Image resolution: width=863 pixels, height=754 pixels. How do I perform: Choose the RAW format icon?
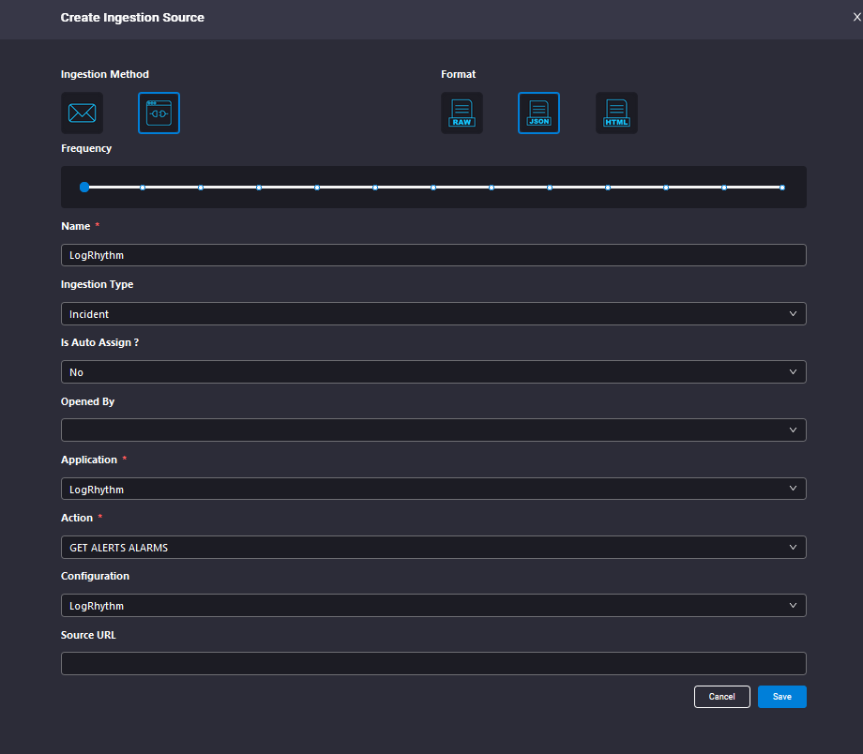point(462,113)
